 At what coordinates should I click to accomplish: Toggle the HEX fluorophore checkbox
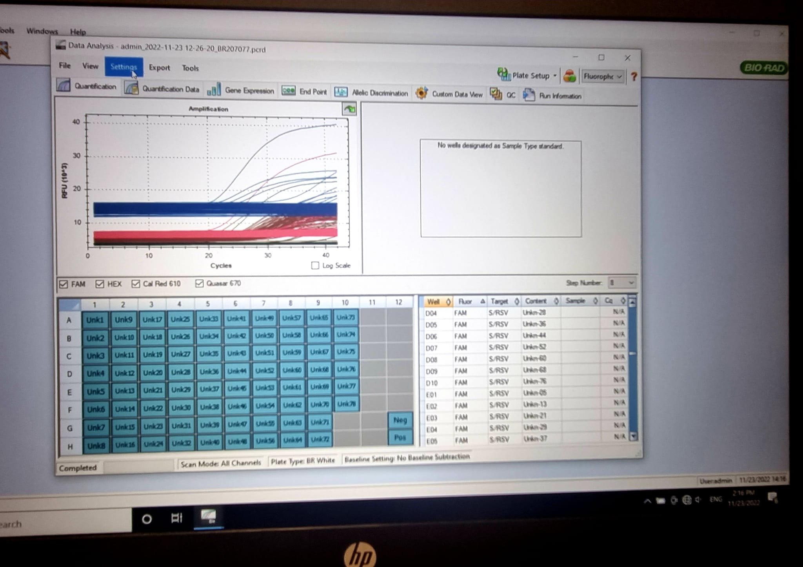point(100,284)
